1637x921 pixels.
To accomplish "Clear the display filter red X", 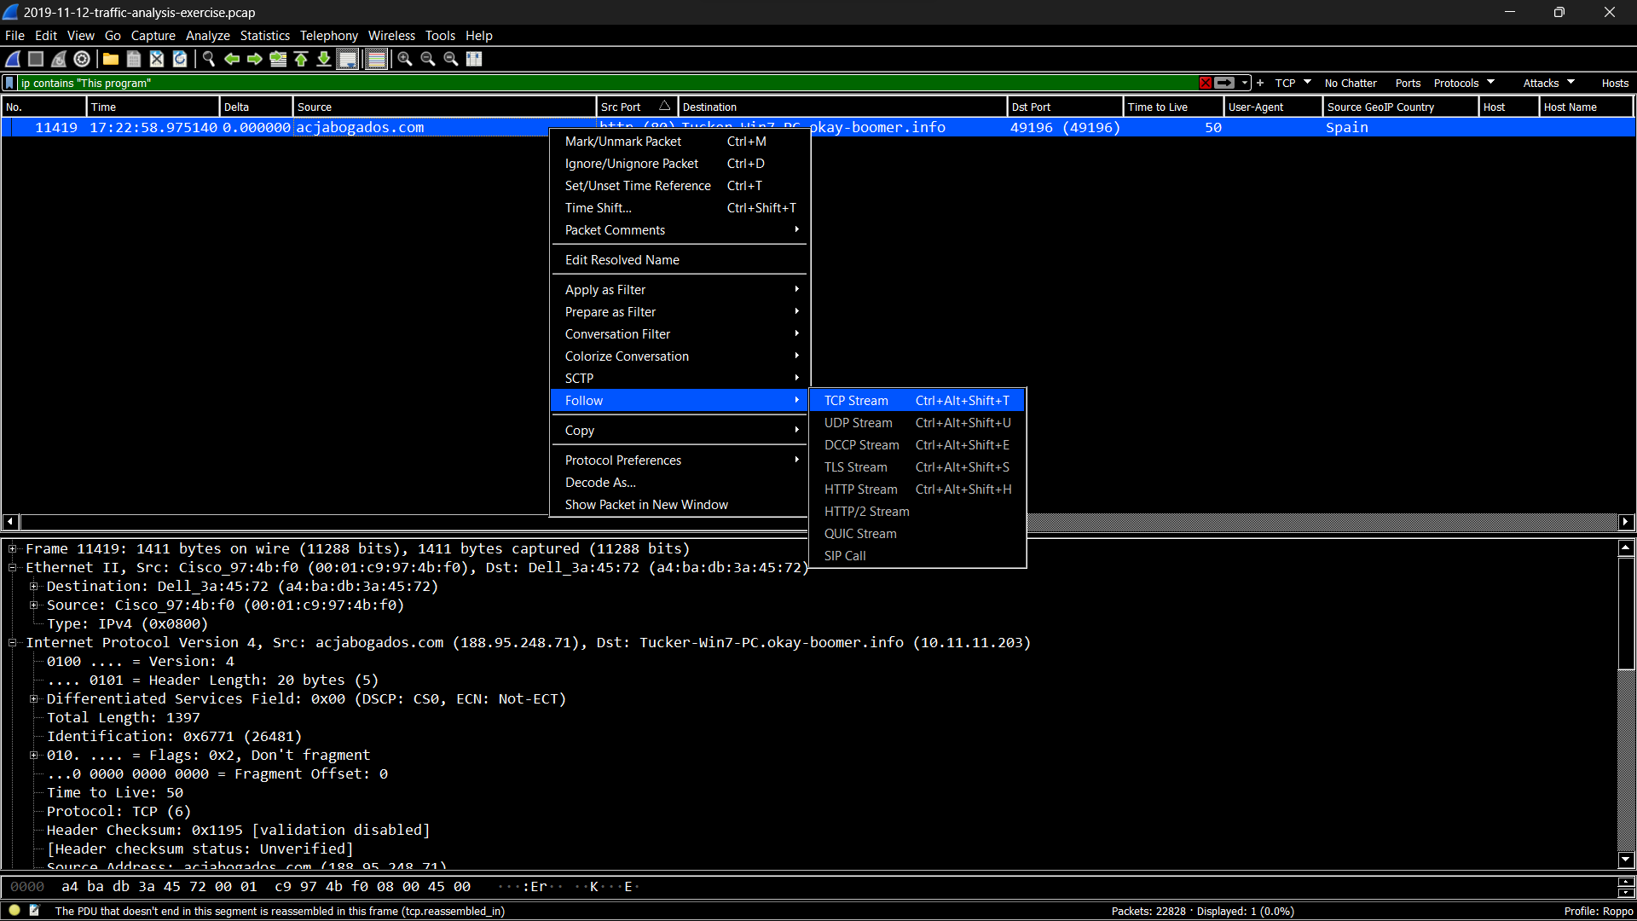I will (x=1206, y=83).
